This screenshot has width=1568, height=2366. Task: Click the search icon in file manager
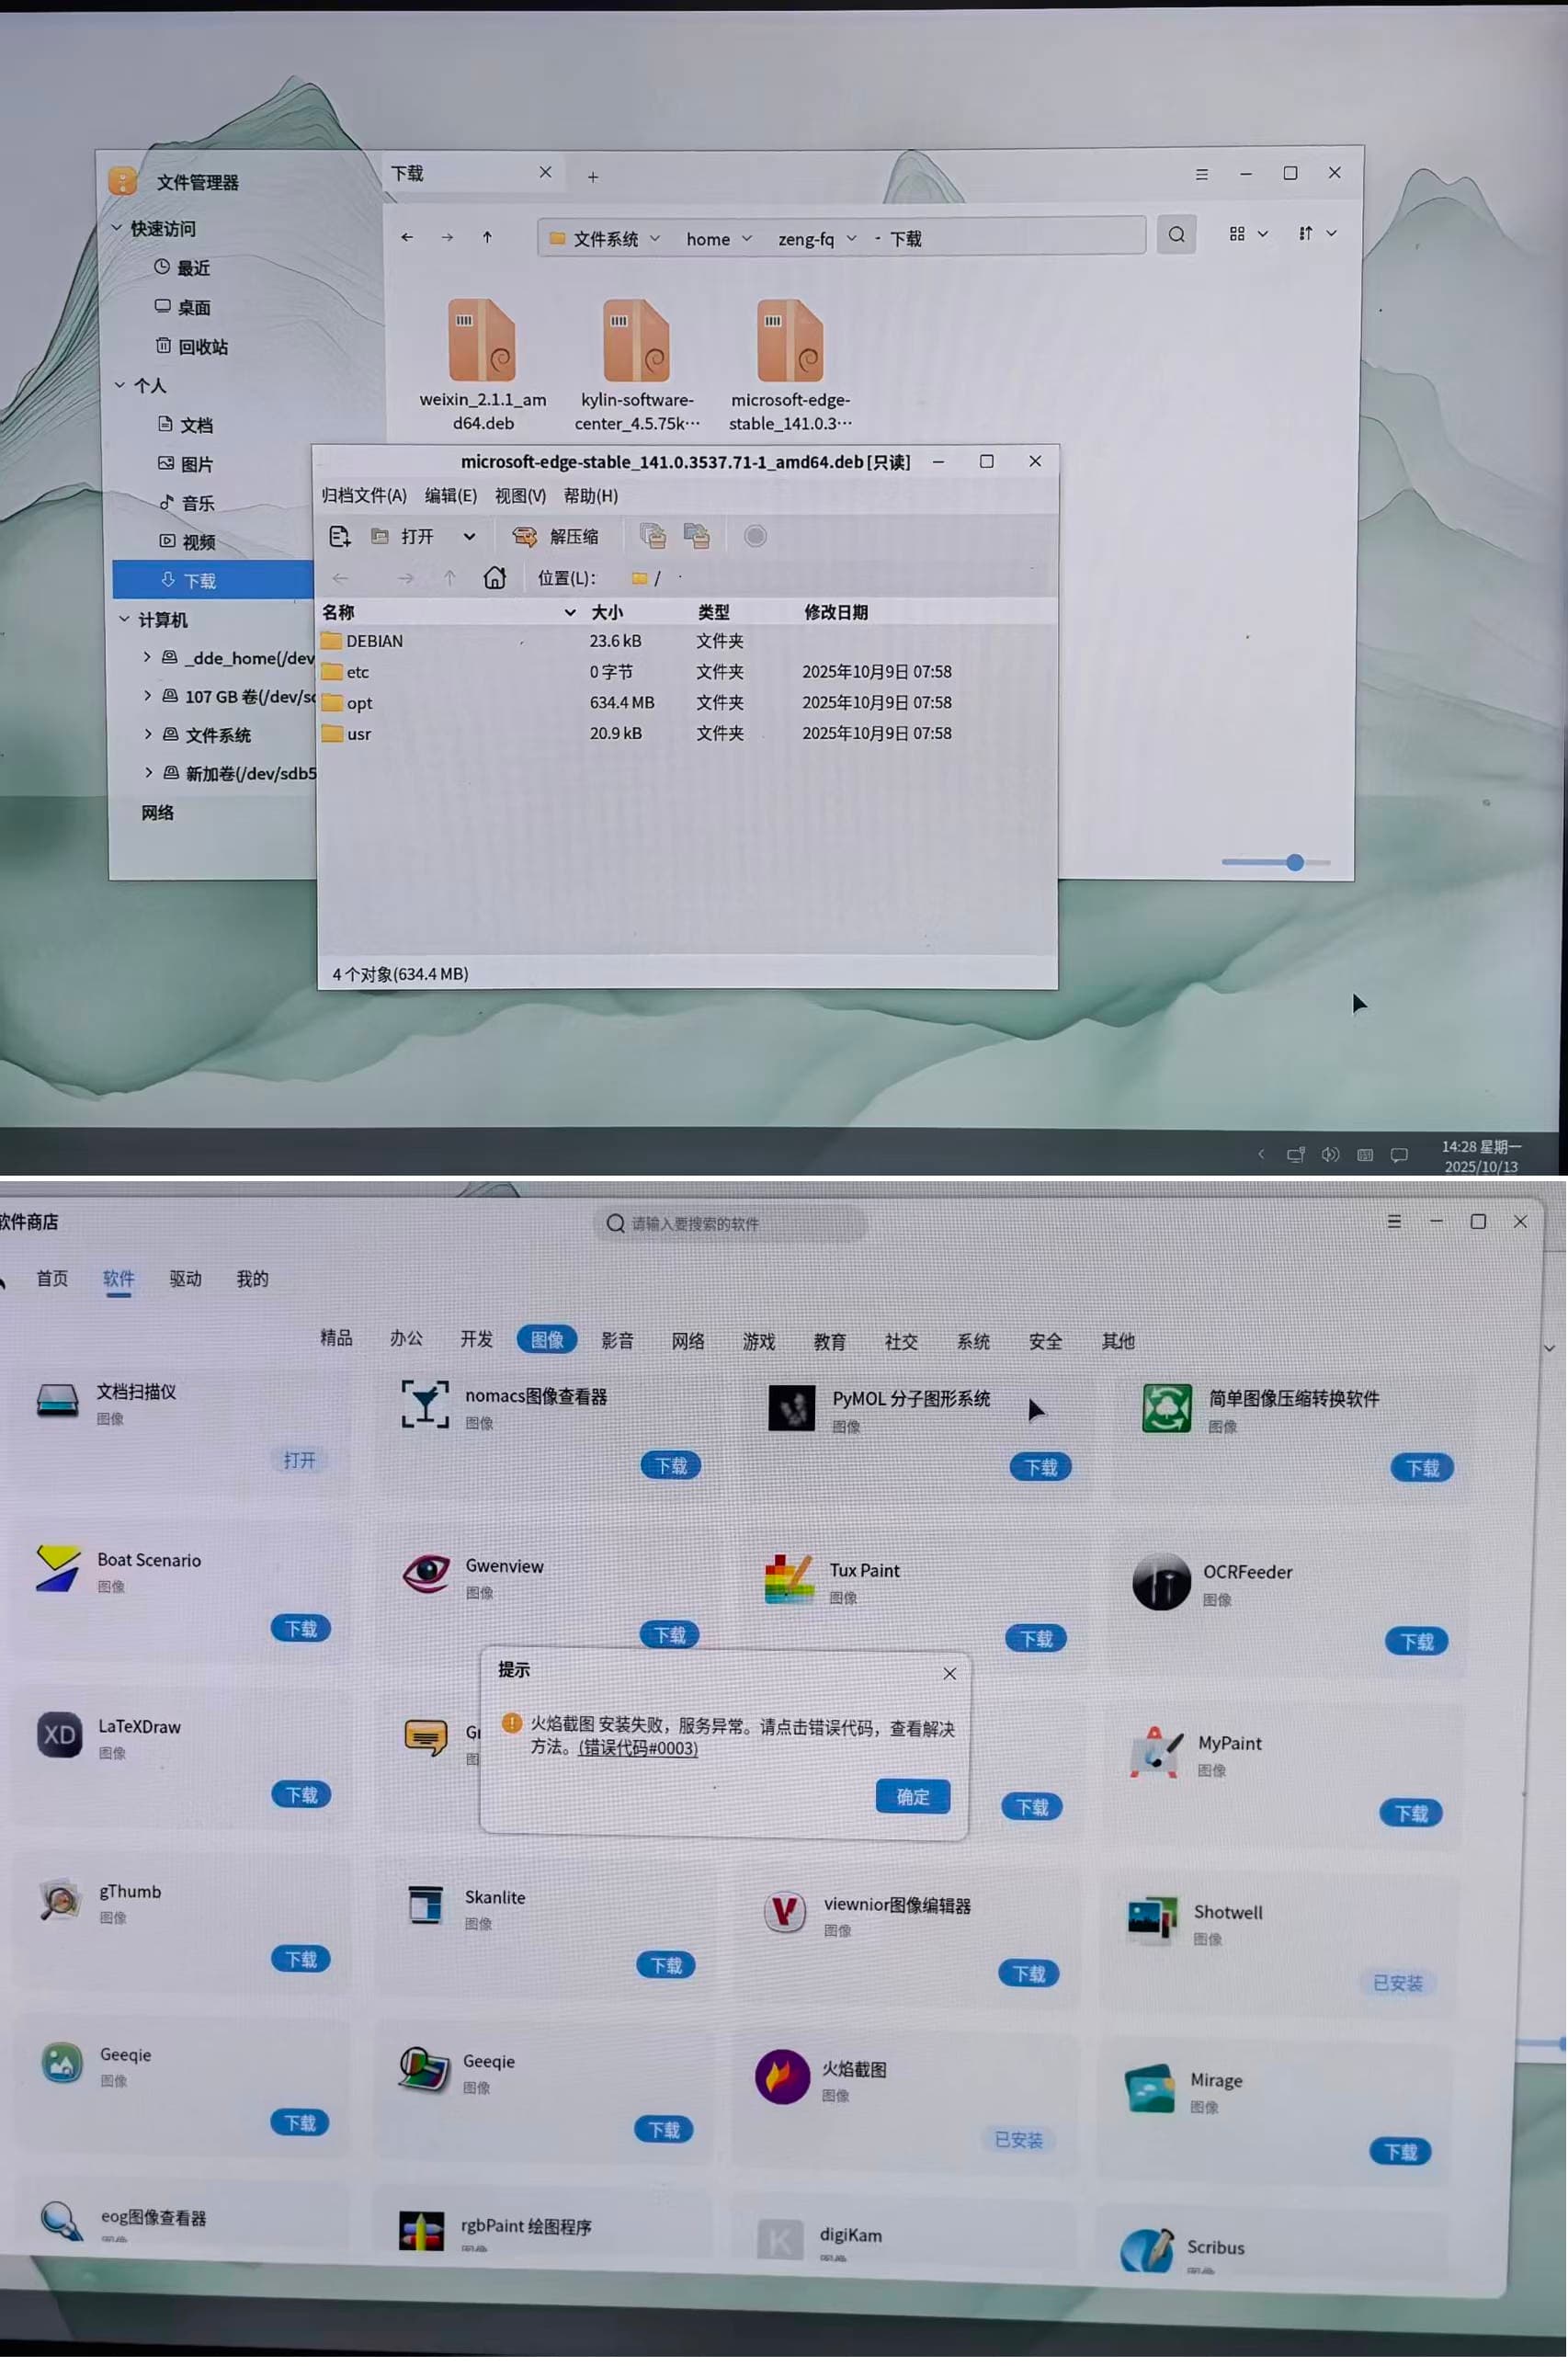pos(1176,235)
